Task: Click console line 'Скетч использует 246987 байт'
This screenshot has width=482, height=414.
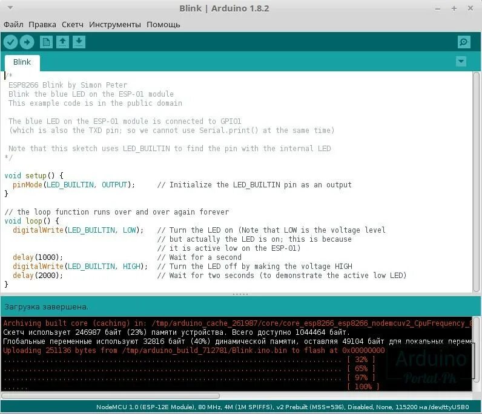Action: 176,332
